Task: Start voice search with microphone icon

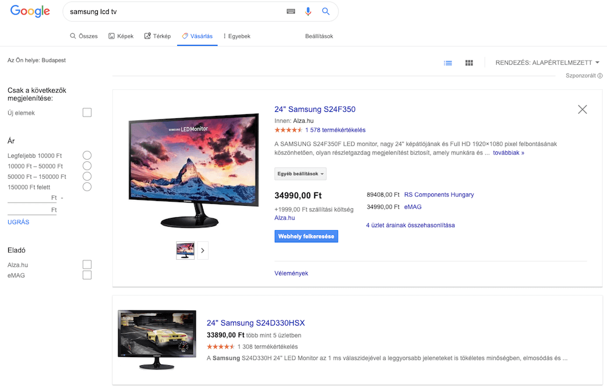Action: pyautogui.click(x=308, y=12)
